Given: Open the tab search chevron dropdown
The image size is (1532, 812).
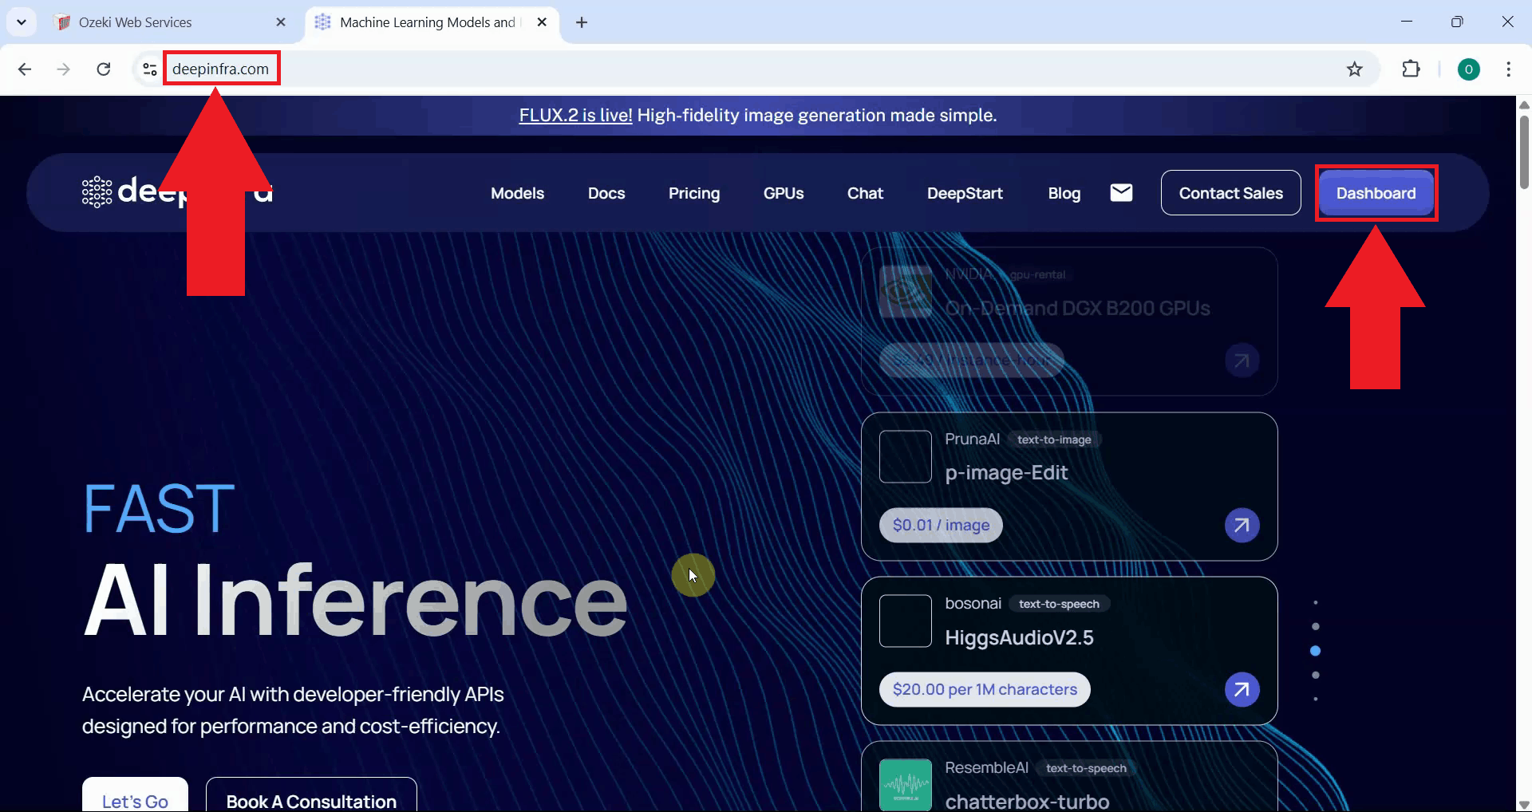Looking at the screenshot, I should pos(22,22).
